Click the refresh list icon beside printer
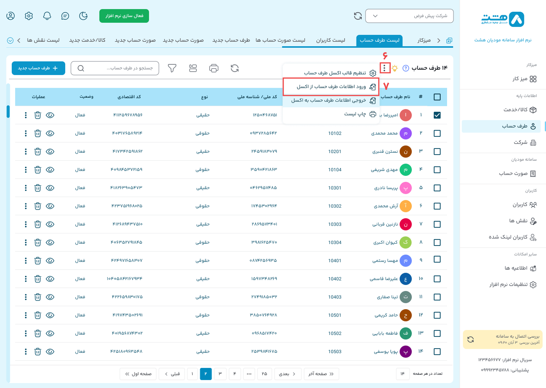This screenshot has height=388, width=546. 235,68
